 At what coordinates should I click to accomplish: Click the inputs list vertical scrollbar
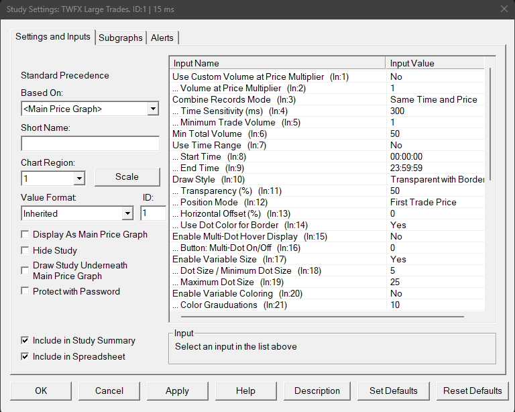click(492, 124)
